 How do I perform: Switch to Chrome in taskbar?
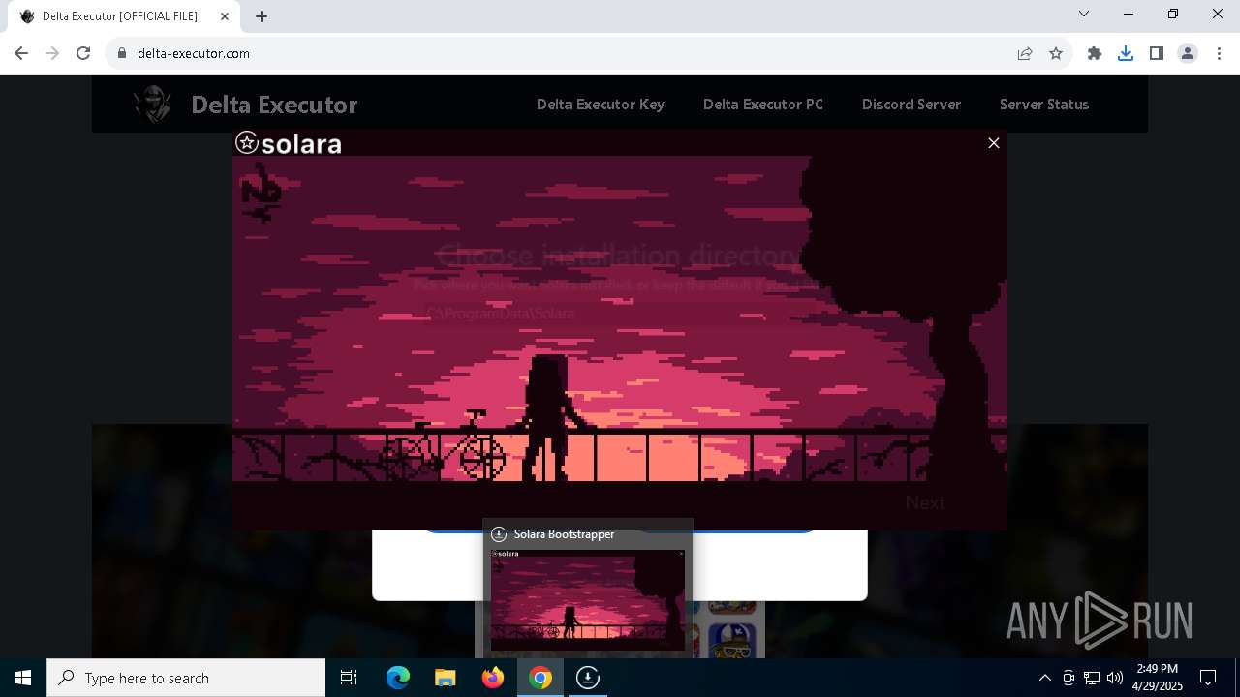(541, 678)
